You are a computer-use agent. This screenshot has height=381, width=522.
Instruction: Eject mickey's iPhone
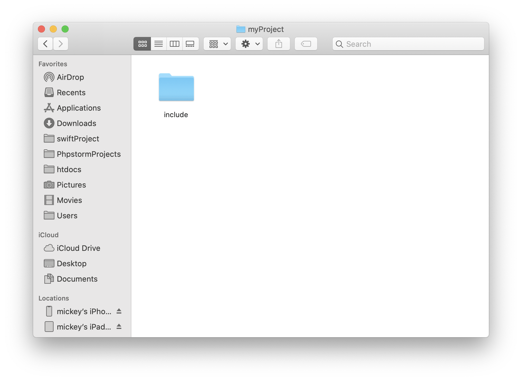pyautogui.click(x=119, y=311)
